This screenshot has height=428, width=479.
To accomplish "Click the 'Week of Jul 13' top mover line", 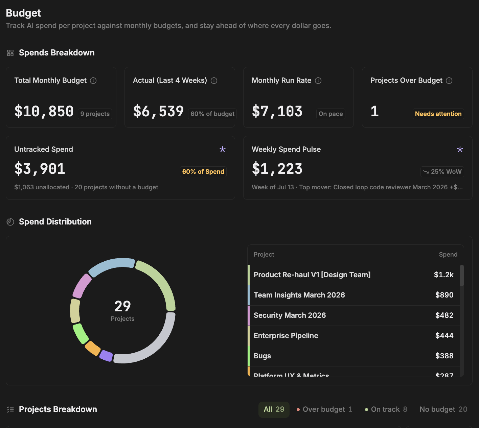I will point(357,187).
